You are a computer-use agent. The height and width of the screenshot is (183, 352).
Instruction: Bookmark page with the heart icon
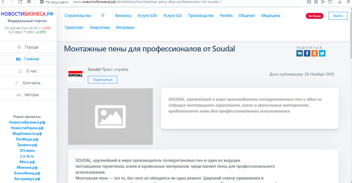pyautogui.click(x=330, y=2)
